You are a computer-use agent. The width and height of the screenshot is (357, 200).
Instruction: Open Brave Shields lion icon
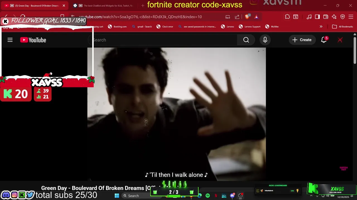tap(247, 17)
